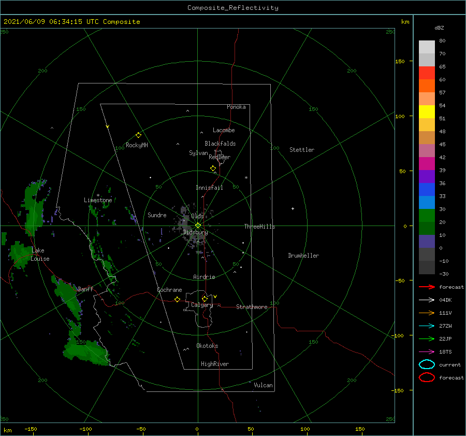Click the white plus marker east of ThreeHills
Image resolution: width=466 pixels, height=436 pixels.
[x=293, y=208]
